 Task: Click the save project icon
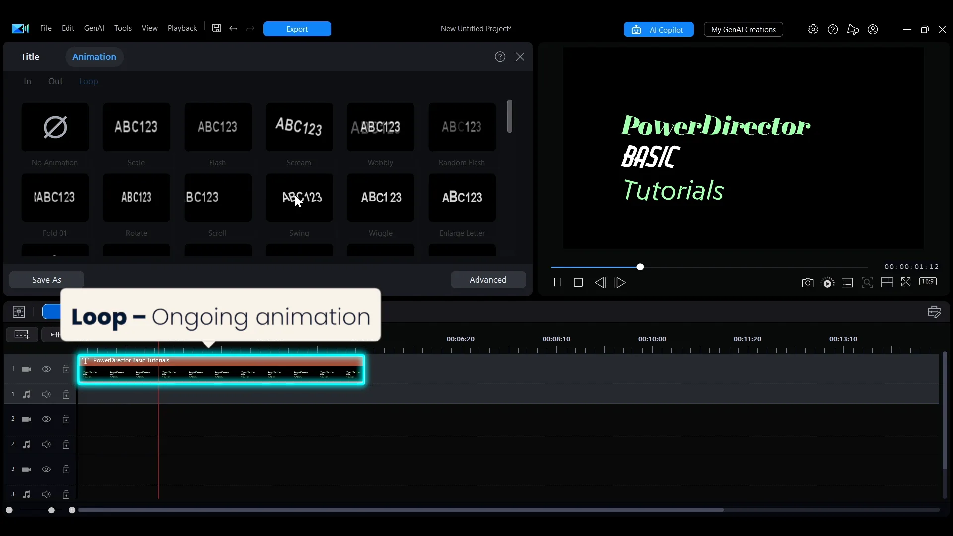pyautogui.click(x=216, y=28)
